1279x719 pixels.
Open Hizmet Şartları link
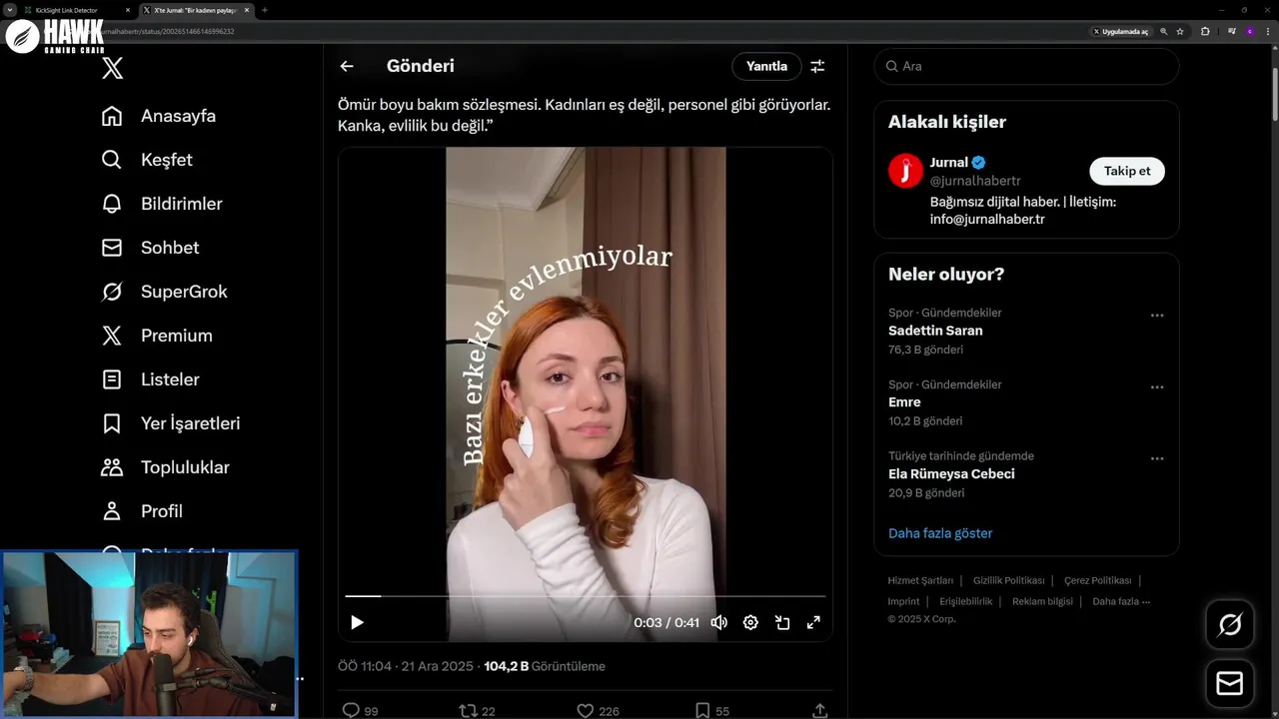click(x=920, y=580)
